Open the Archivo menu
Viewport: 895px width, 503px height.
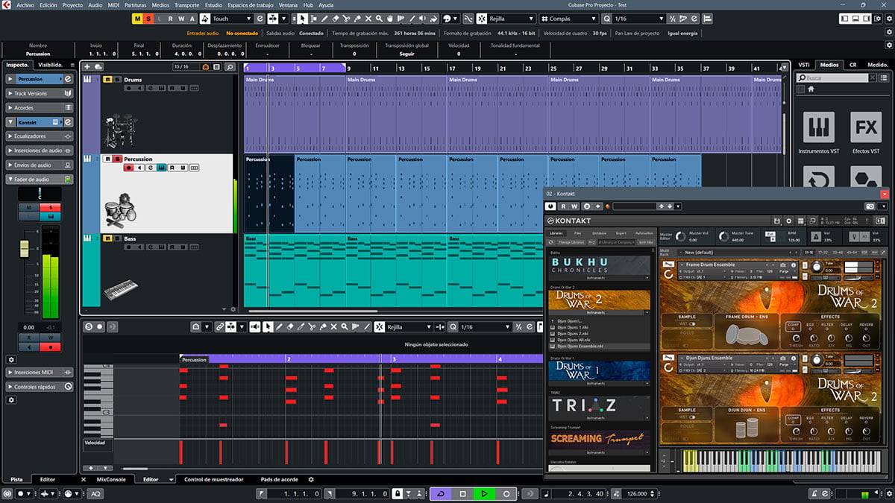click(x=25, y=4)
